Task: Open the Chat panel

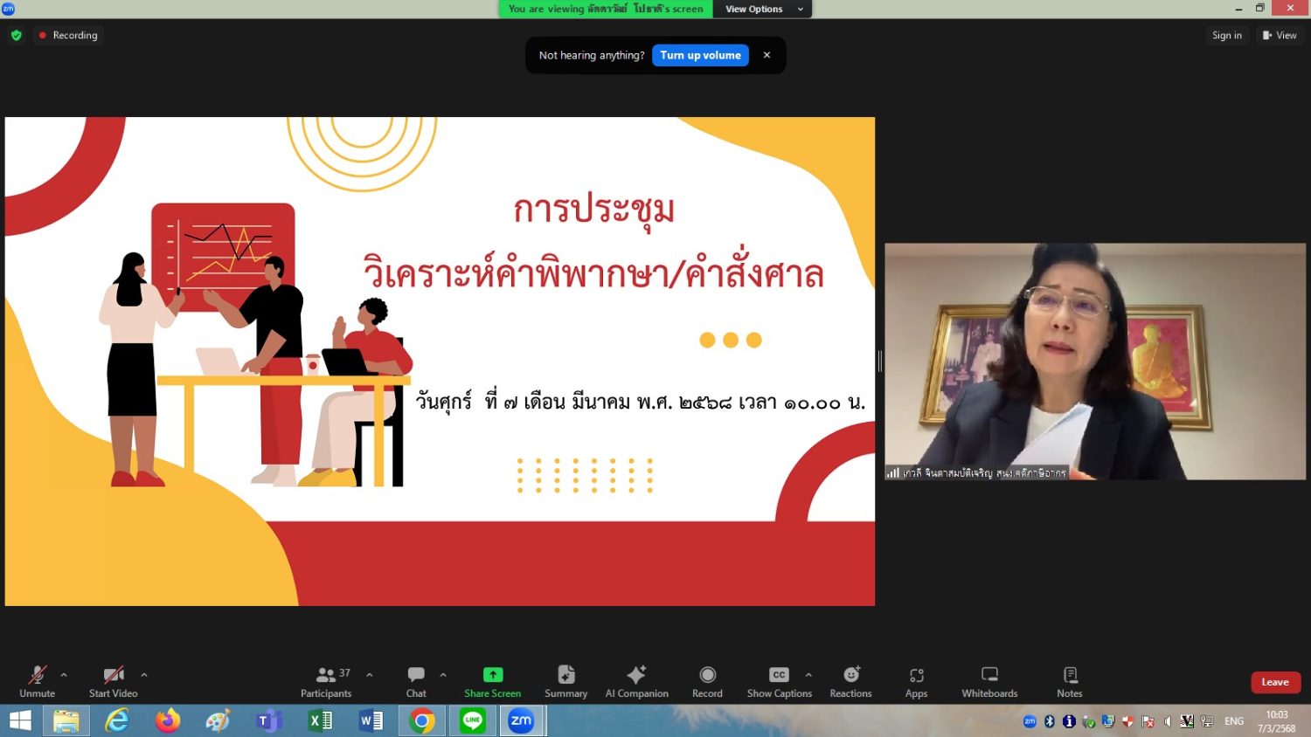Action: pos(416,681)
